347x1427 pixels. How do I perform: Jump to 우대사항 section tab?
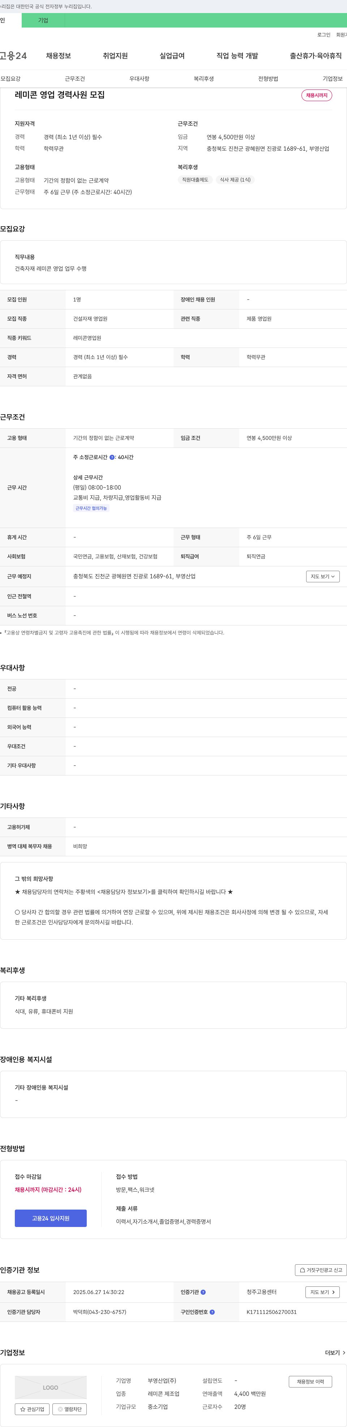[139, 79]
